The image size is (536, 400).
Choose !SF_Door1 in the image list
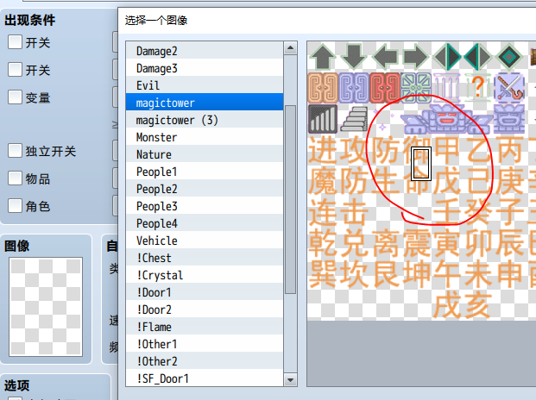(x=205, y=378)
